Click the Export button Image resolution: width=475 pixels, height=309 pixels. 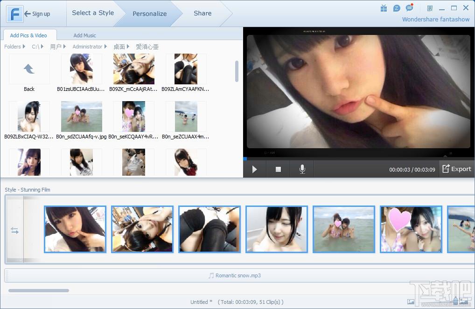[x=456, y=169]
